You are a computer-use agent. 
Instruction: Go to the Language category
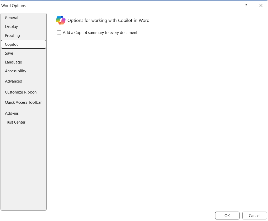click(x=23, y=62)
